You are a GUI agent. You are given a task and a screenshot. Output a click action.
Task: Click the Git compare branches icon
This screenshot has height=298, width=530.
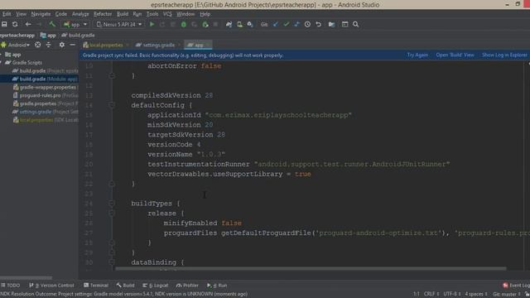pyautogui.click(x=296, y=24)
